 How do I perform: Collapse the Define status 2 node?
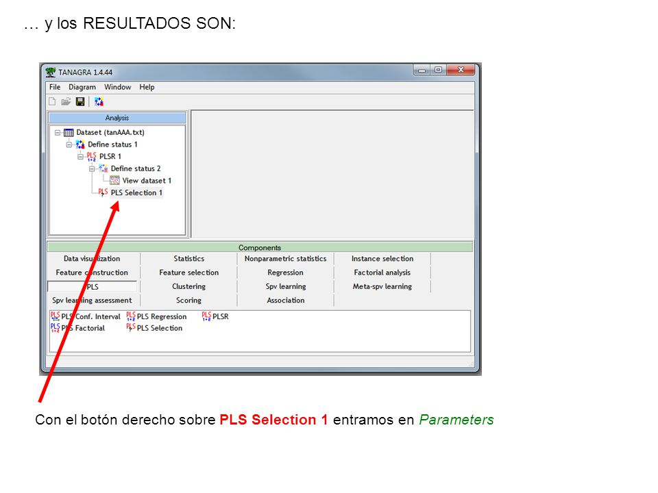pyautogui.click(x=92, y=169)
